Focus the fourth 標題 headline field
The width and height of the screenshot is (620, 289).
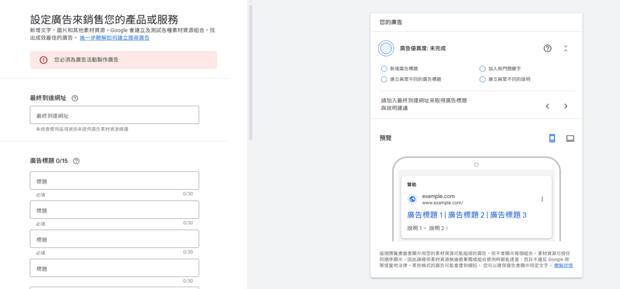(114, 268)
